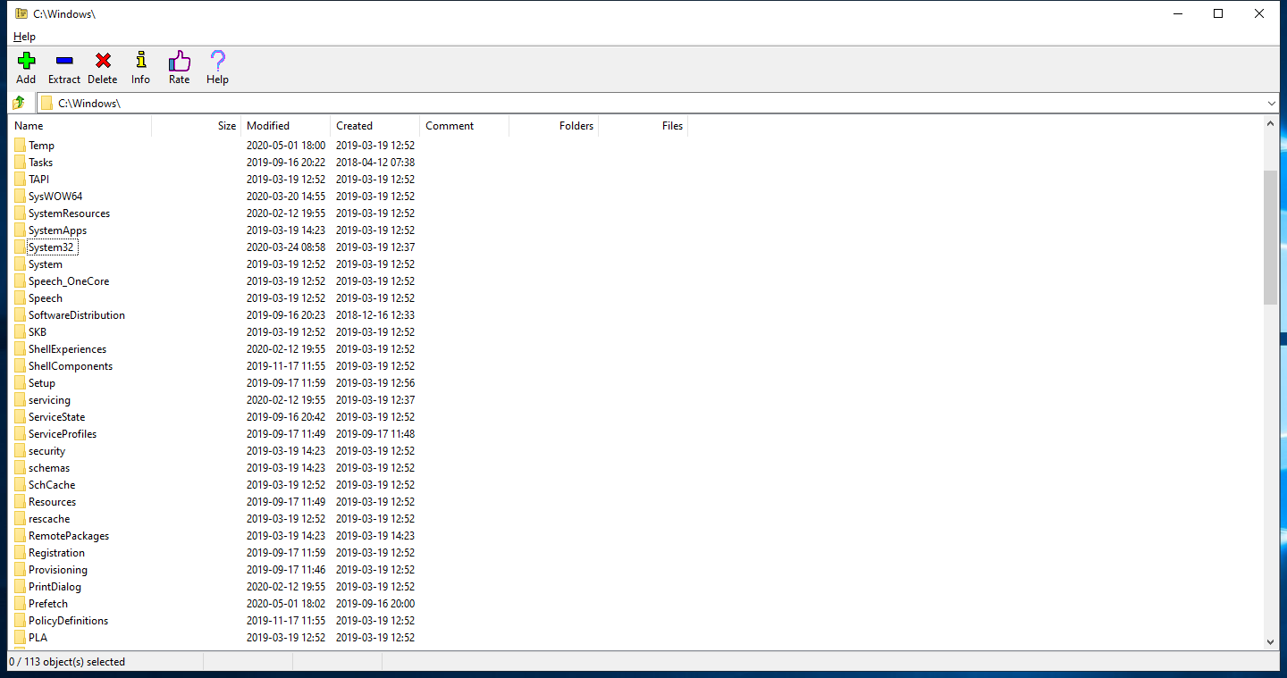Screen dimensions: 1287x678
Task: Select the Setup folder icon
Action: 20,382
